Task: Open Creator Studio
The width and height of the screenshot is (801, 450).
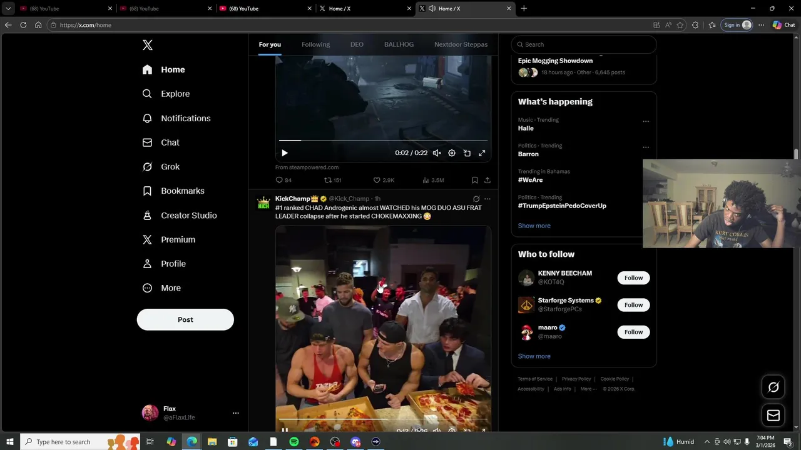Action: click(x=180, y=215)
